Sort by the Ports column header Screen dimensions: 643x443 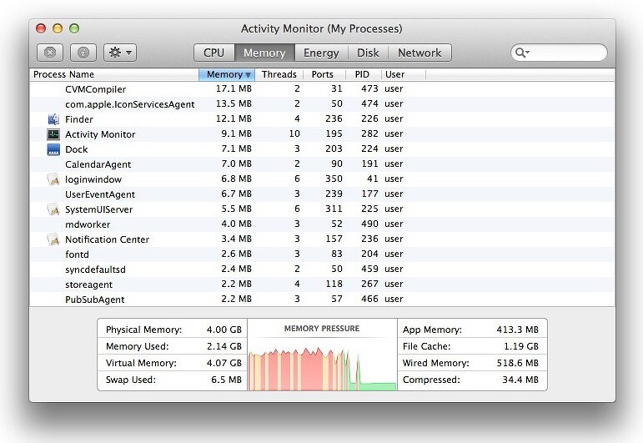324,74
